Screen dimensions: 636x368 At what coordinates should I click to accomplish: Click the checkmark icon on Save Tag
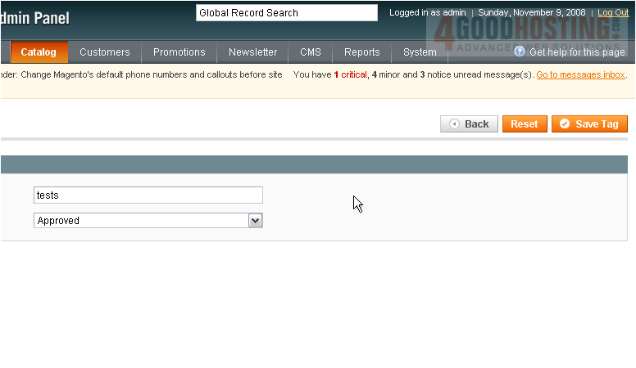(565, 124)
